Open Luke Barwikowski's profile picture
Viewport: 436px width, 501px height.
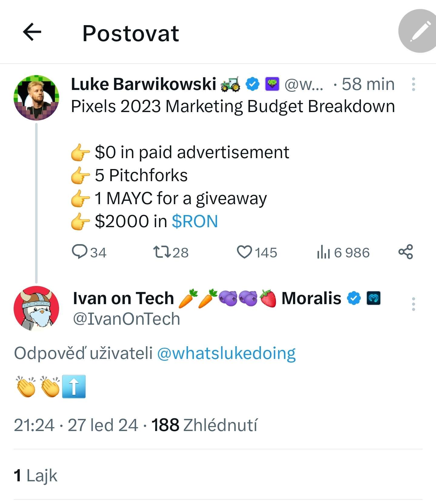click(36, 98)
